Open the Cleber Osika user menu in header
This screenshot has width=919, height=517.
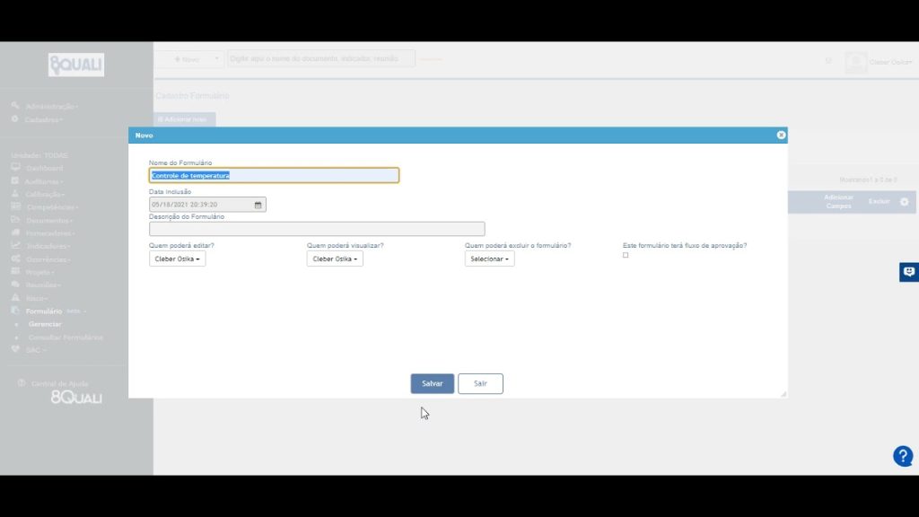point(890,62)
